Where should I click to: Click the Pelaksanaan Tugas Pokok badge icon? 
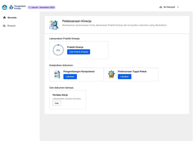(111, 74)
